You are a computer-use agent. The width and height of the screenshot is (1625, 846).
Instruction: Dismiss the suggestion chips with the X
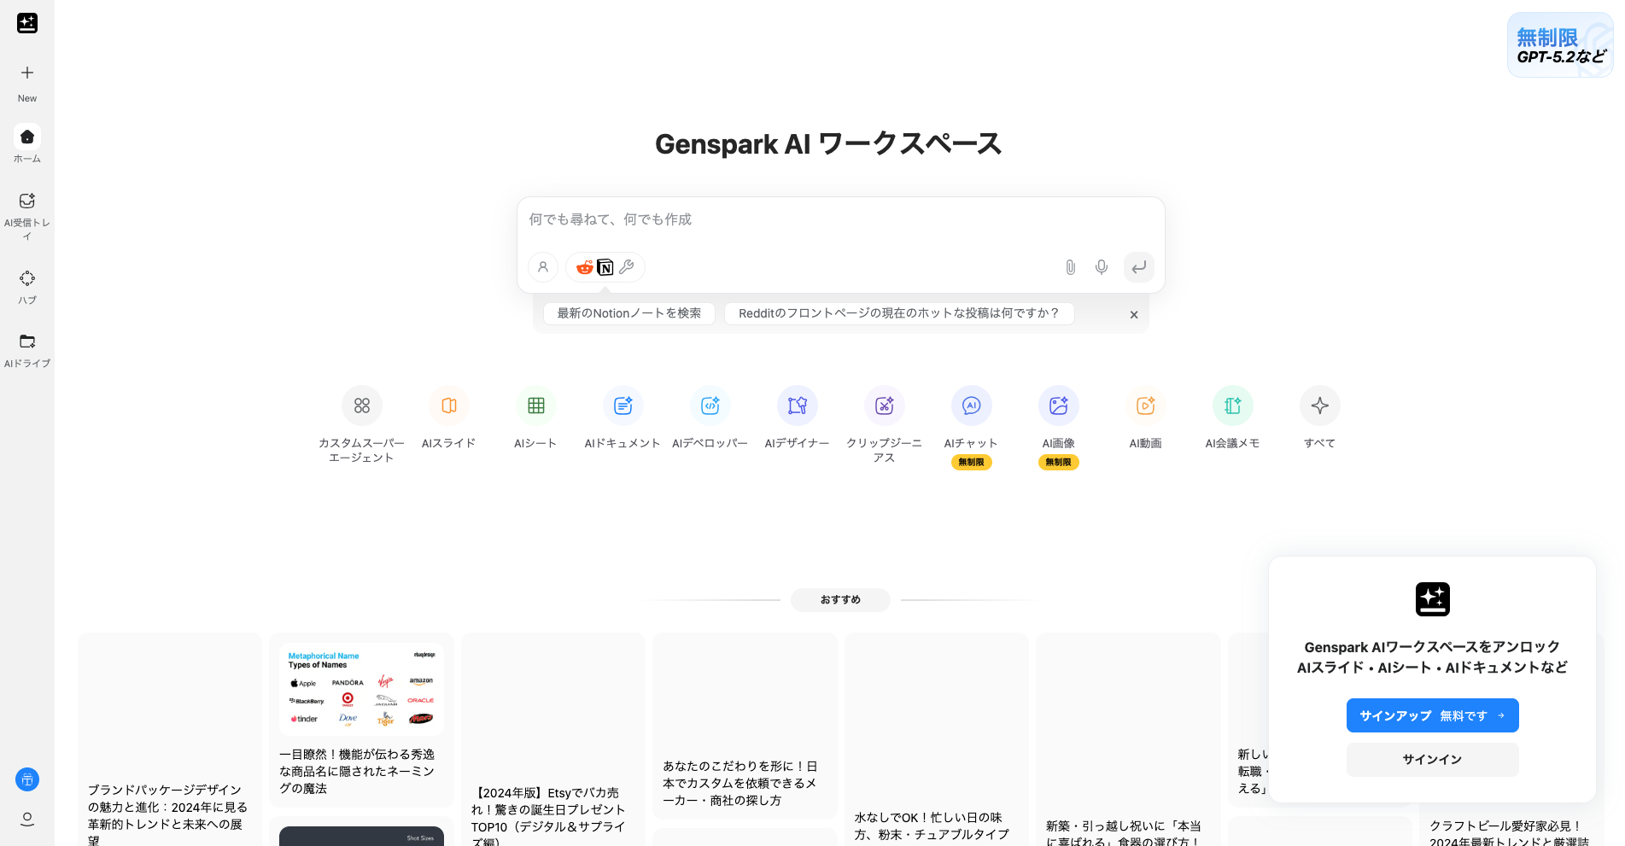(x=1134, y=314)
